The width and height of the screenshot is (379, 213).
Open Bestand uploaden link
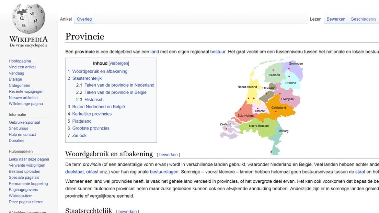tap(24, 171)
